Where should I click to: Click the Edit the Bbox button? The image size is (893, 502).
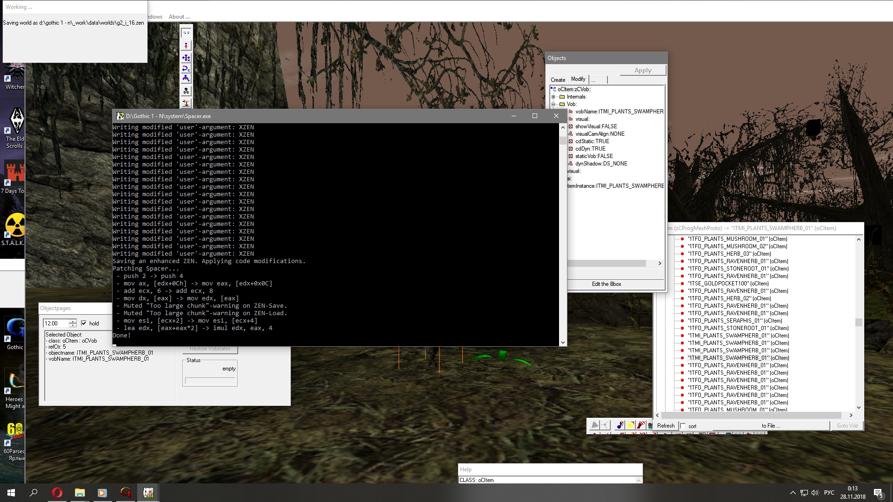pos(606,284)
